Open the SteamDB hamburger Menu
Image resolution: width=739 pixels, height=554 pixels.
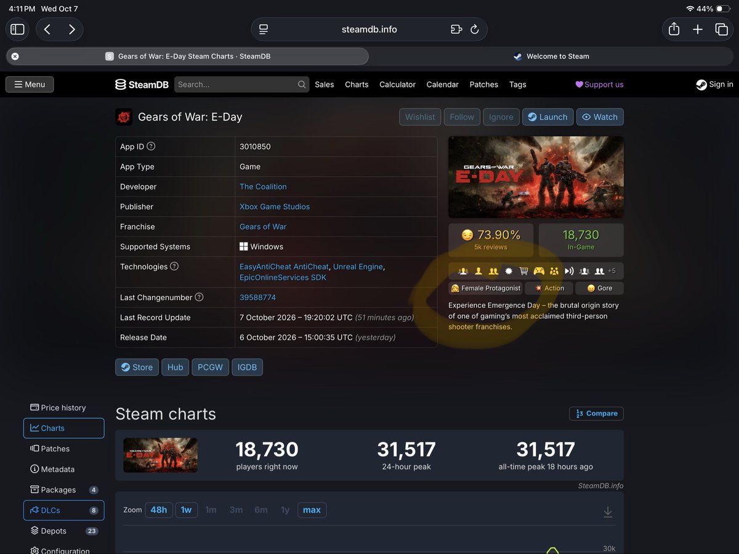(30, 84)
